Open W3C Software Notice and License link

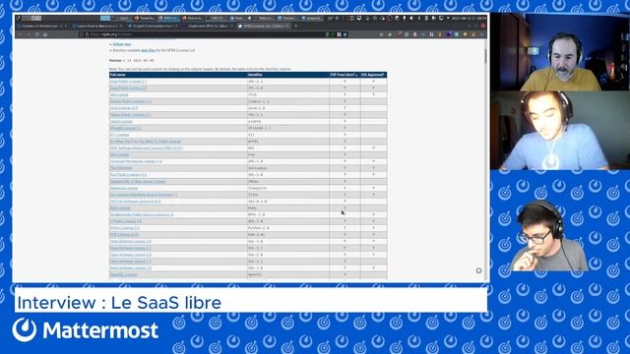[x=147, y=148]
